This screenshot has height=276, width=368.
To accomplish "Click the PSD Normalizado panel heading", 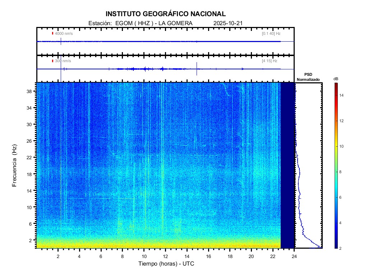I will (308, 77).
